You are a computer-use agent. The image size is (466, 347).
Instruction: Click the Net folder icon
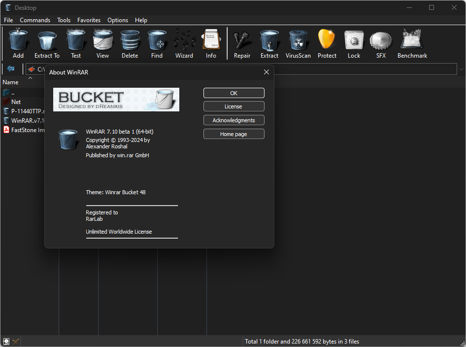coord(6,102)
